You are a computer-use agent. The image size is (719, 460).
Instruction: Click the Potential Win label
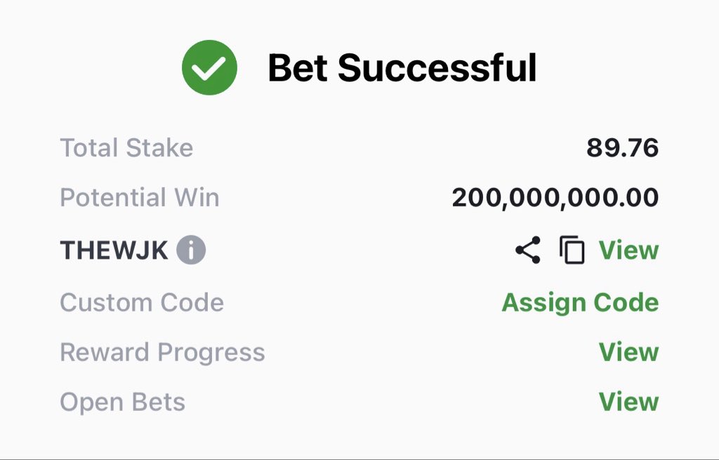[140, 198]
